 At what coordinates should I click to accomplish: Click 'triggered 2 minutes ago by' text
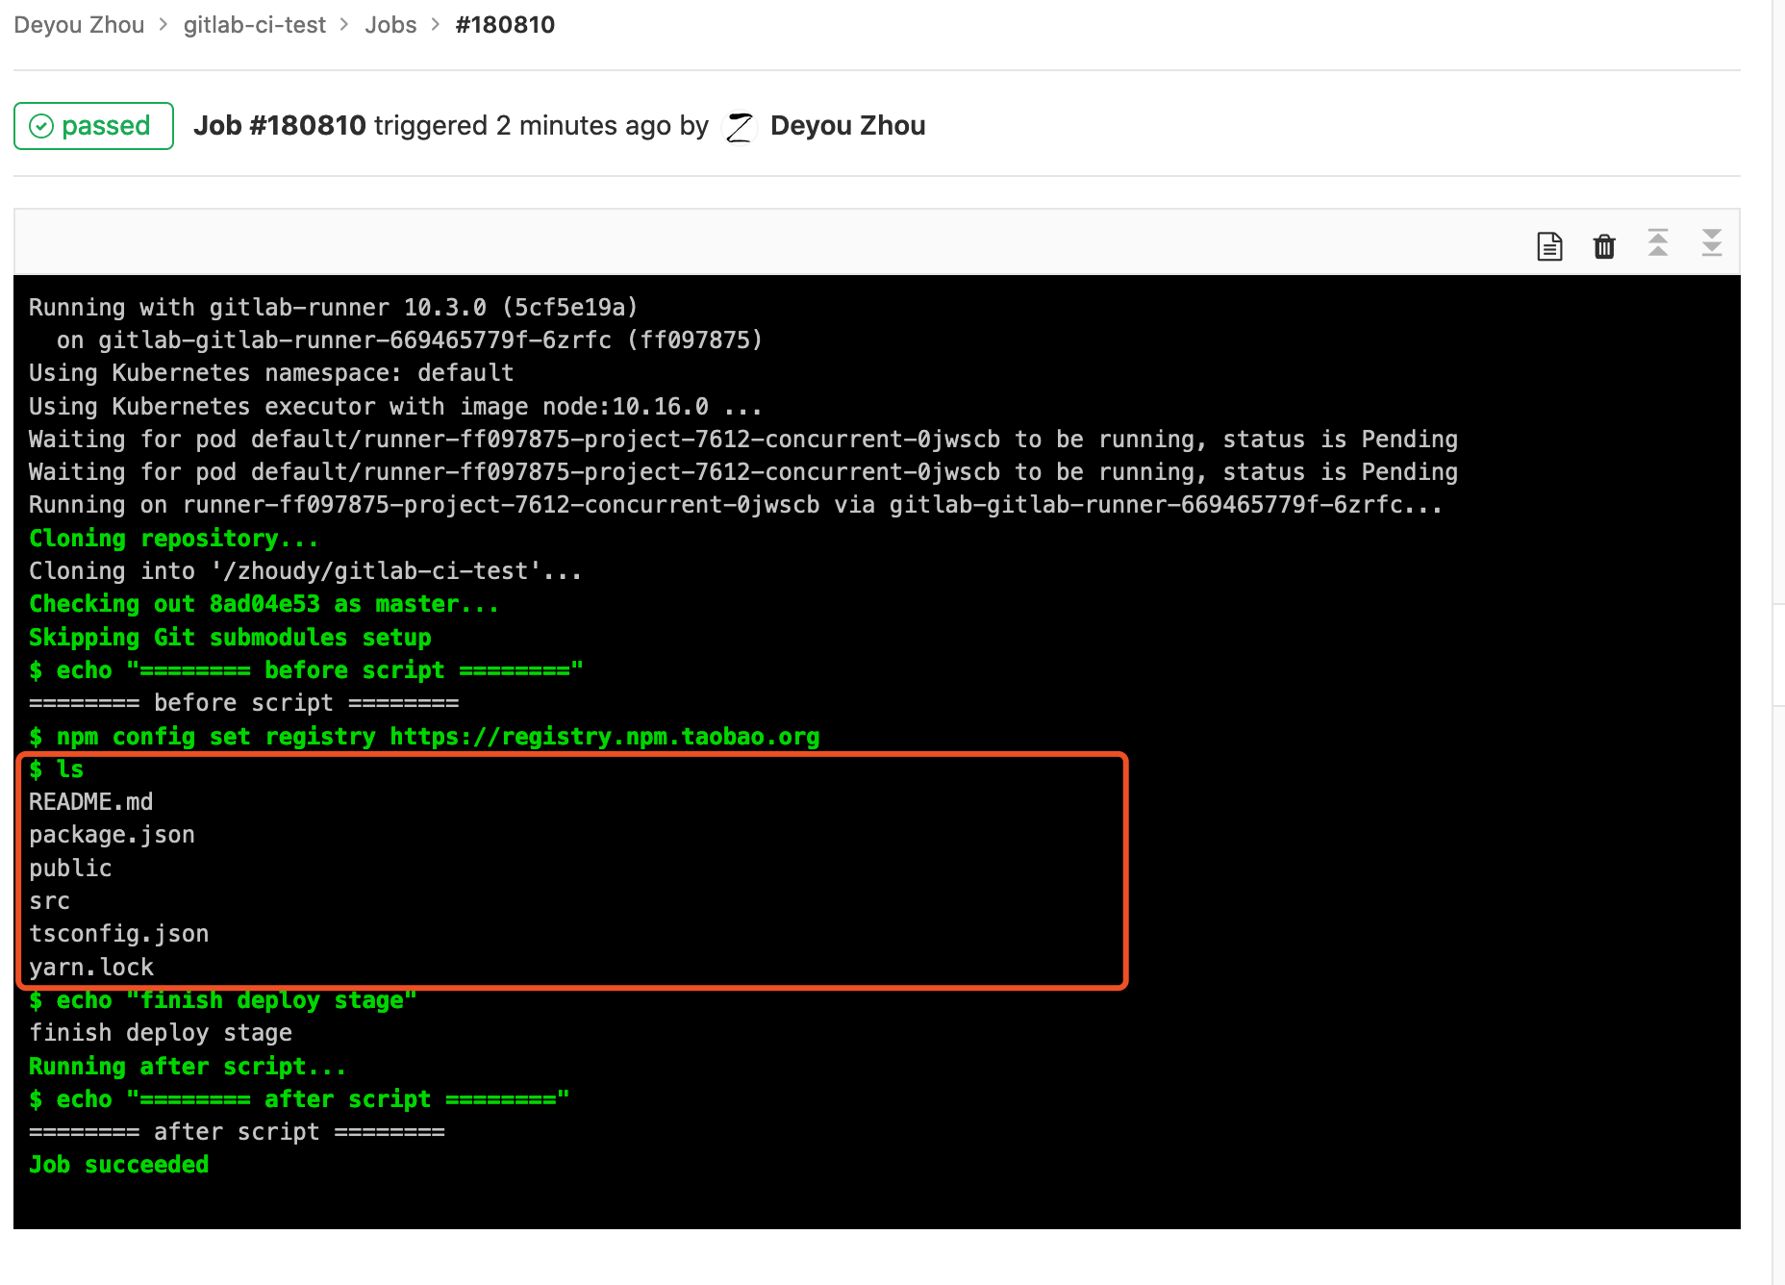(x=541, y=126)
